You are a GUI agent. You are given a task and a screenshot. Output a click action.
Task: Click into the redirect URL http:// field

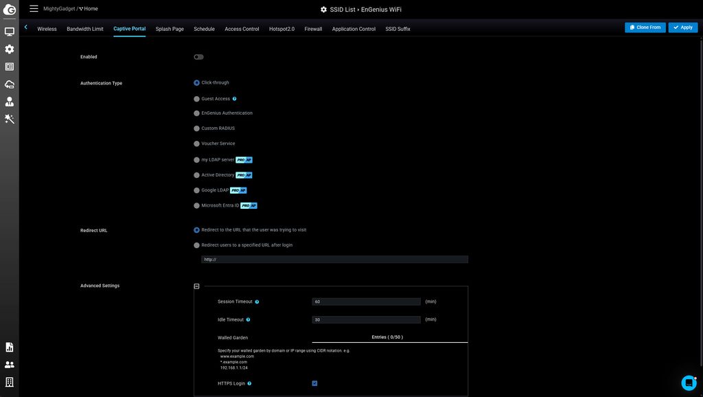(334, 259)
